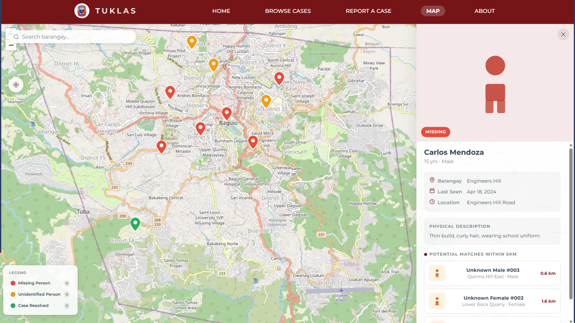Click 'Quirino Hill East · Male' subtitle

(x=493, y=277)
